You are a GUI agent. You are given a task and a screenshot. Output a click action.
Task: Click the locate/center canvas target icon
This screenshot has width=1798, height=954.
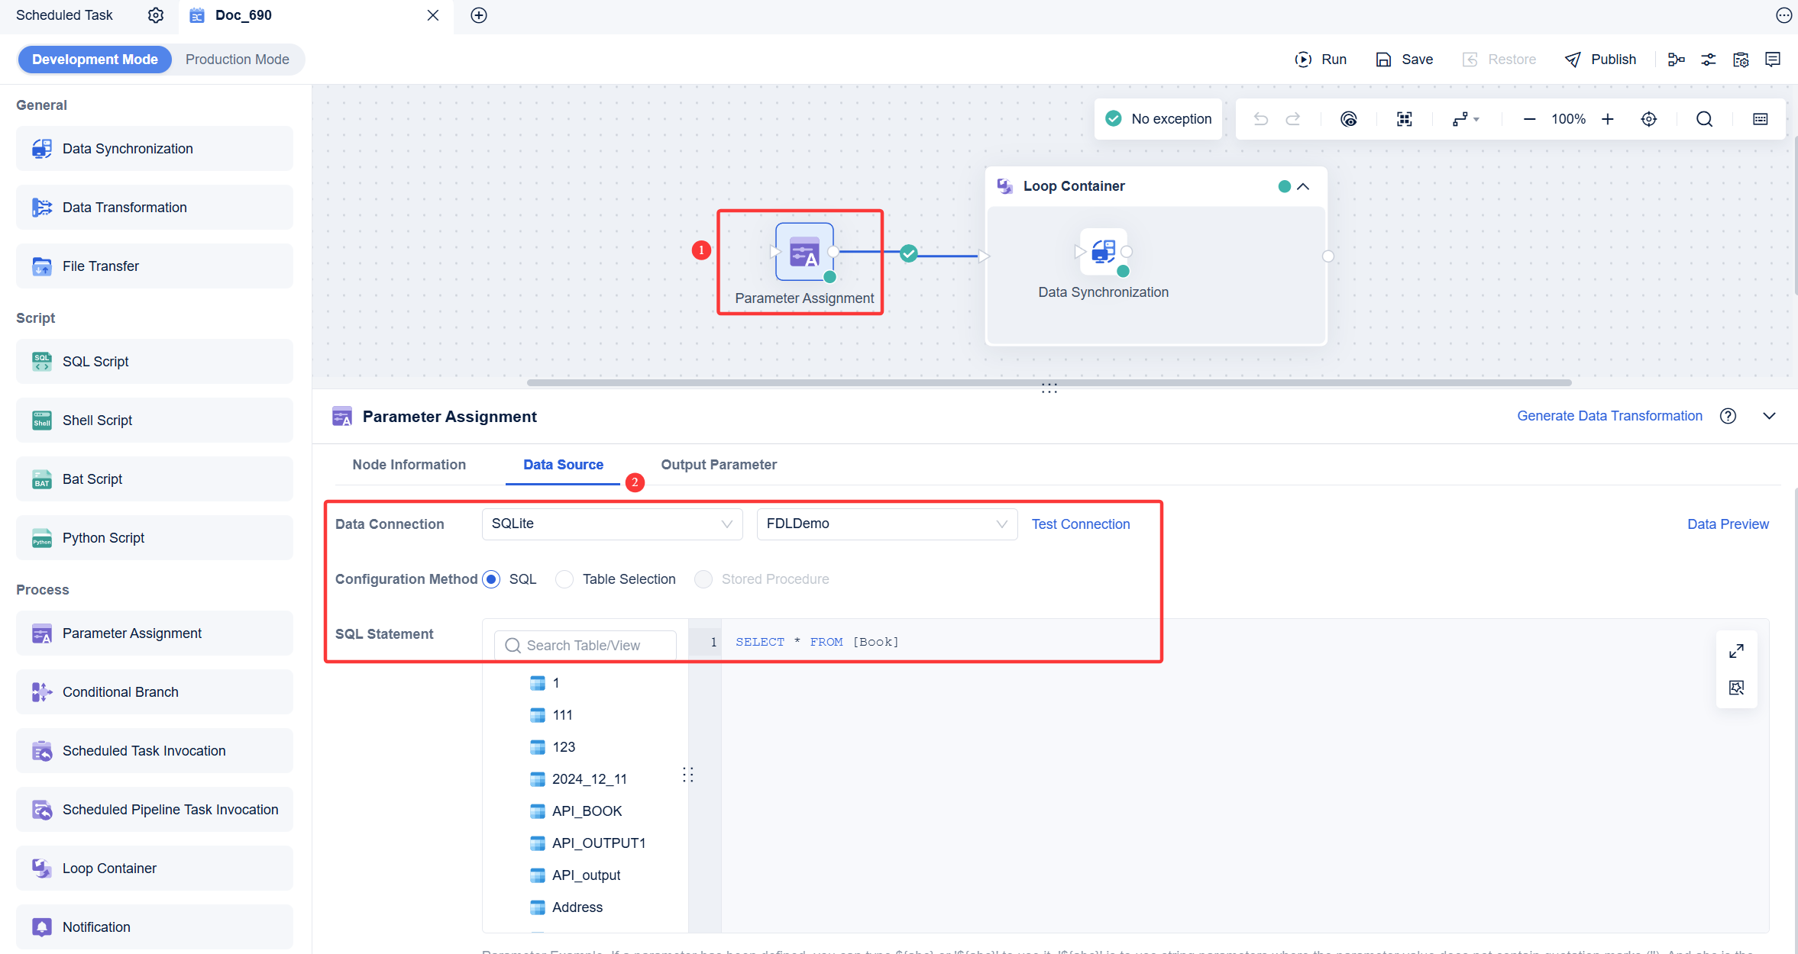coord(1649,119)
